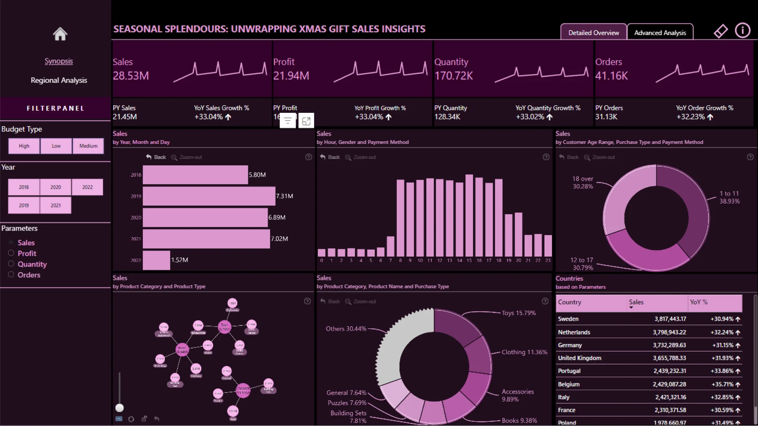Screen dimensions: 758x426
Task: Open the information icon in the header
Action: pyautogui.click(x=743, y=30)
